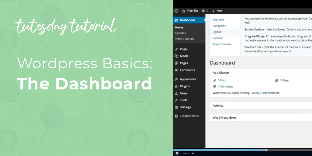The width and height of the screenshot is (312, 156).
Task: Click the Settings icon in the sidebar
Action: coord(177,107)
